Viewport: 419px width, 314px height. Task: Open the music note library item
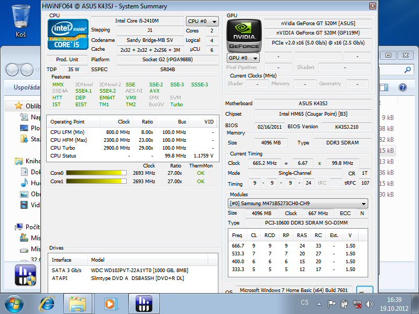pos(24,183)
